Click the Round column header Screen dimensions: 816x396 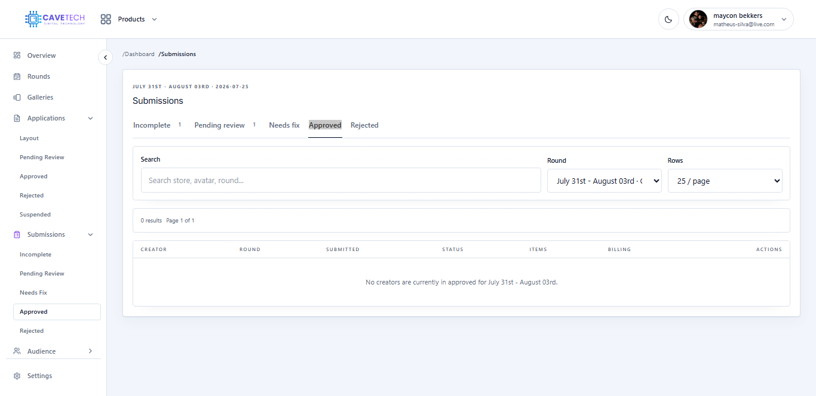(x=250, y=249)
